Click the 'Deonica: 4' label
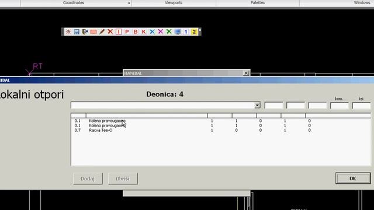 click(x=165, y=94)
